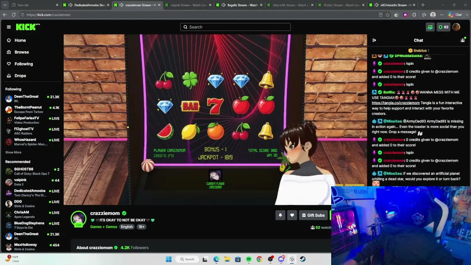The height and width of the screenshot is (265, 471).
Task: Open Microsoft Store from the taskbar
Action: (238, 259)
